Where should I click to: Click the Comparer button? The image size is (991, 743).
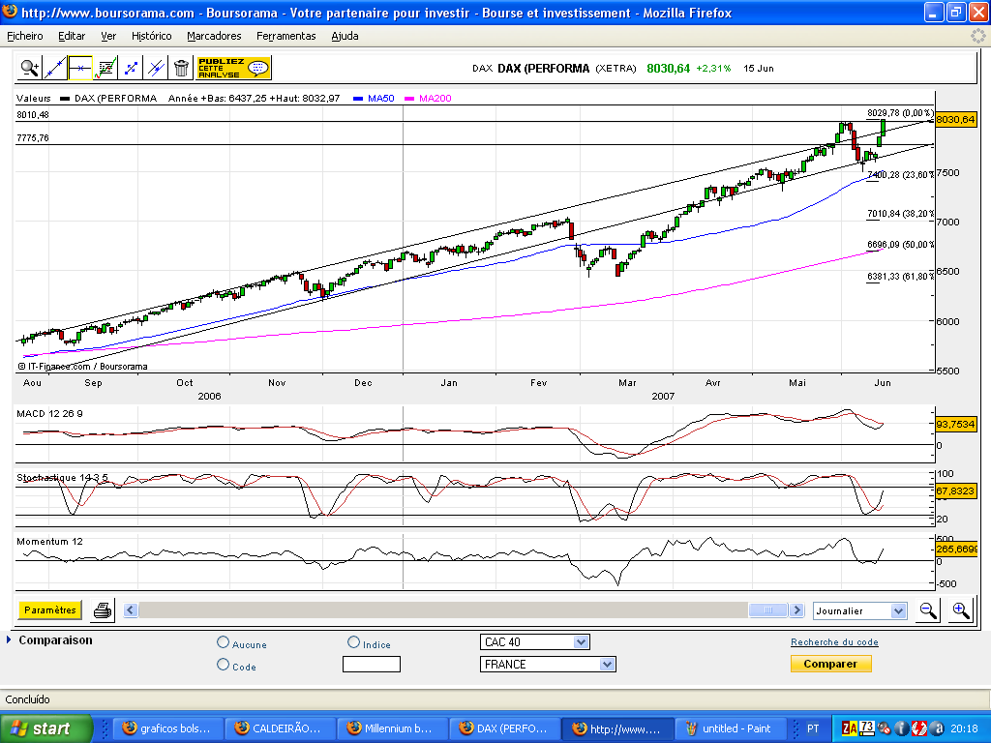[x=830, y=664]
